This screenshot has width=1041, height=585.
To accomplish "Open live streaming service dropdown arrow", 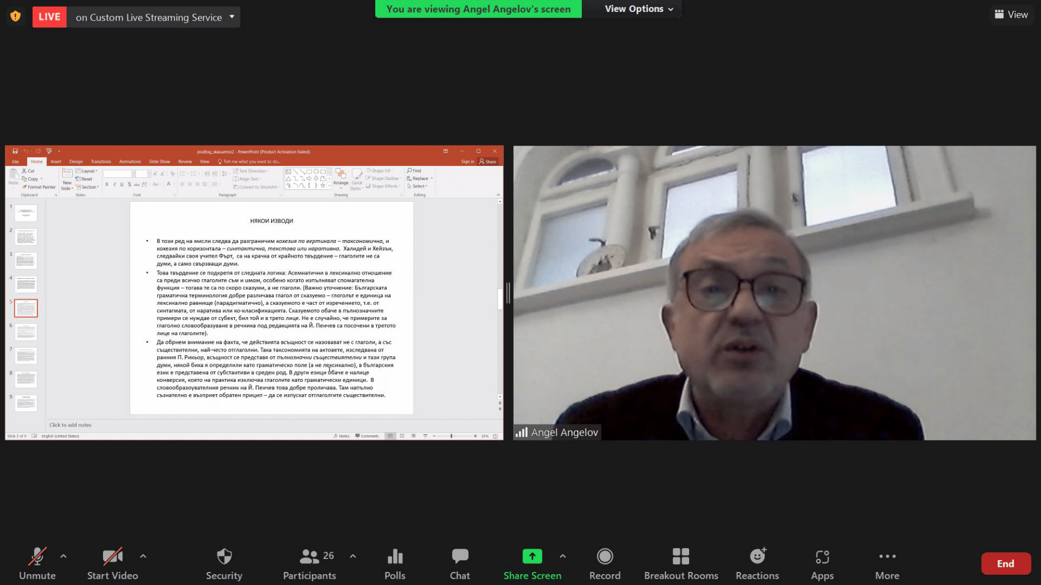I will [x=232, y=17].
